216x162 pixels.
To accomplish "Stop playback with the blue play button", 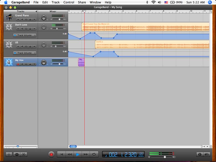I will (x=78, y=154).
